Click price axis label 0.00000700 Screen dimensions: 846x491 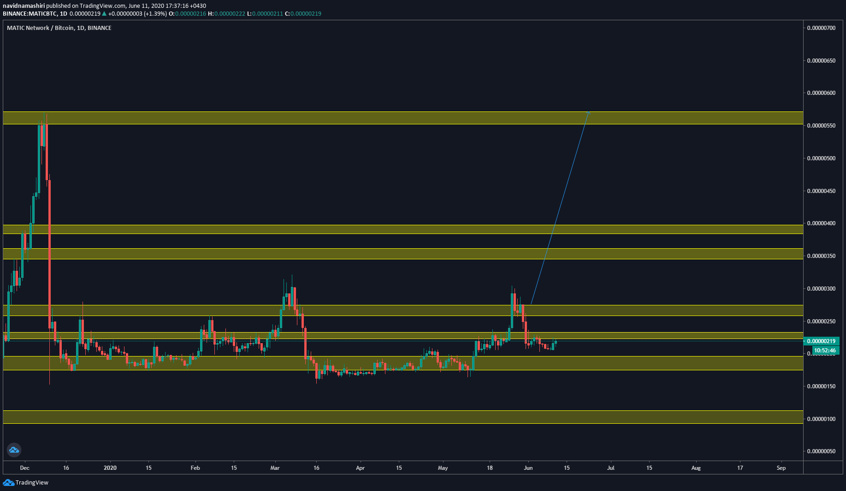(821, 28)
